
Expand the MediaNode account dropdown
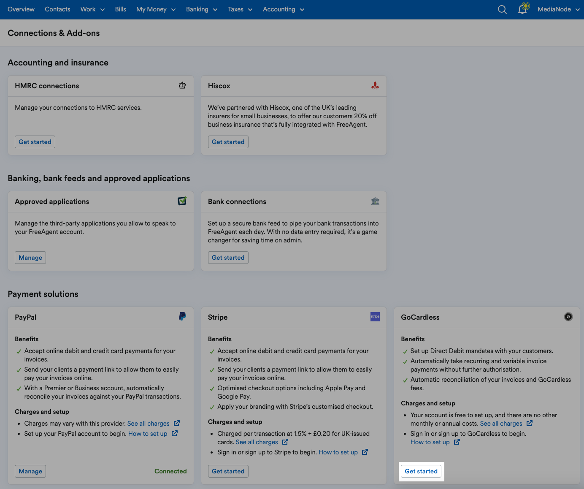(558, 9)
